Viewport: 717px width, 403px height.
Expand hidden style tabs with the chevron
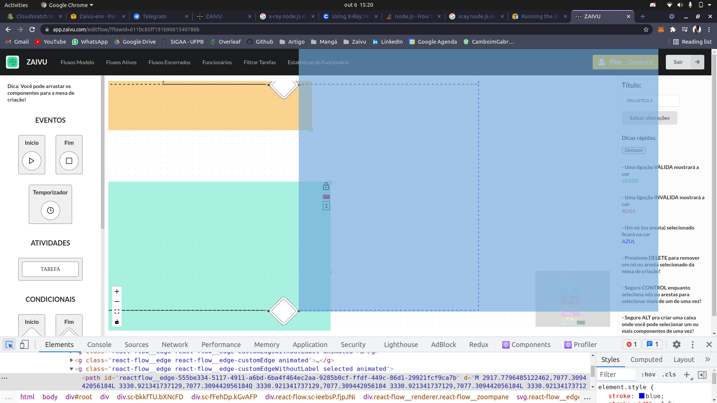tap(708, 359)
